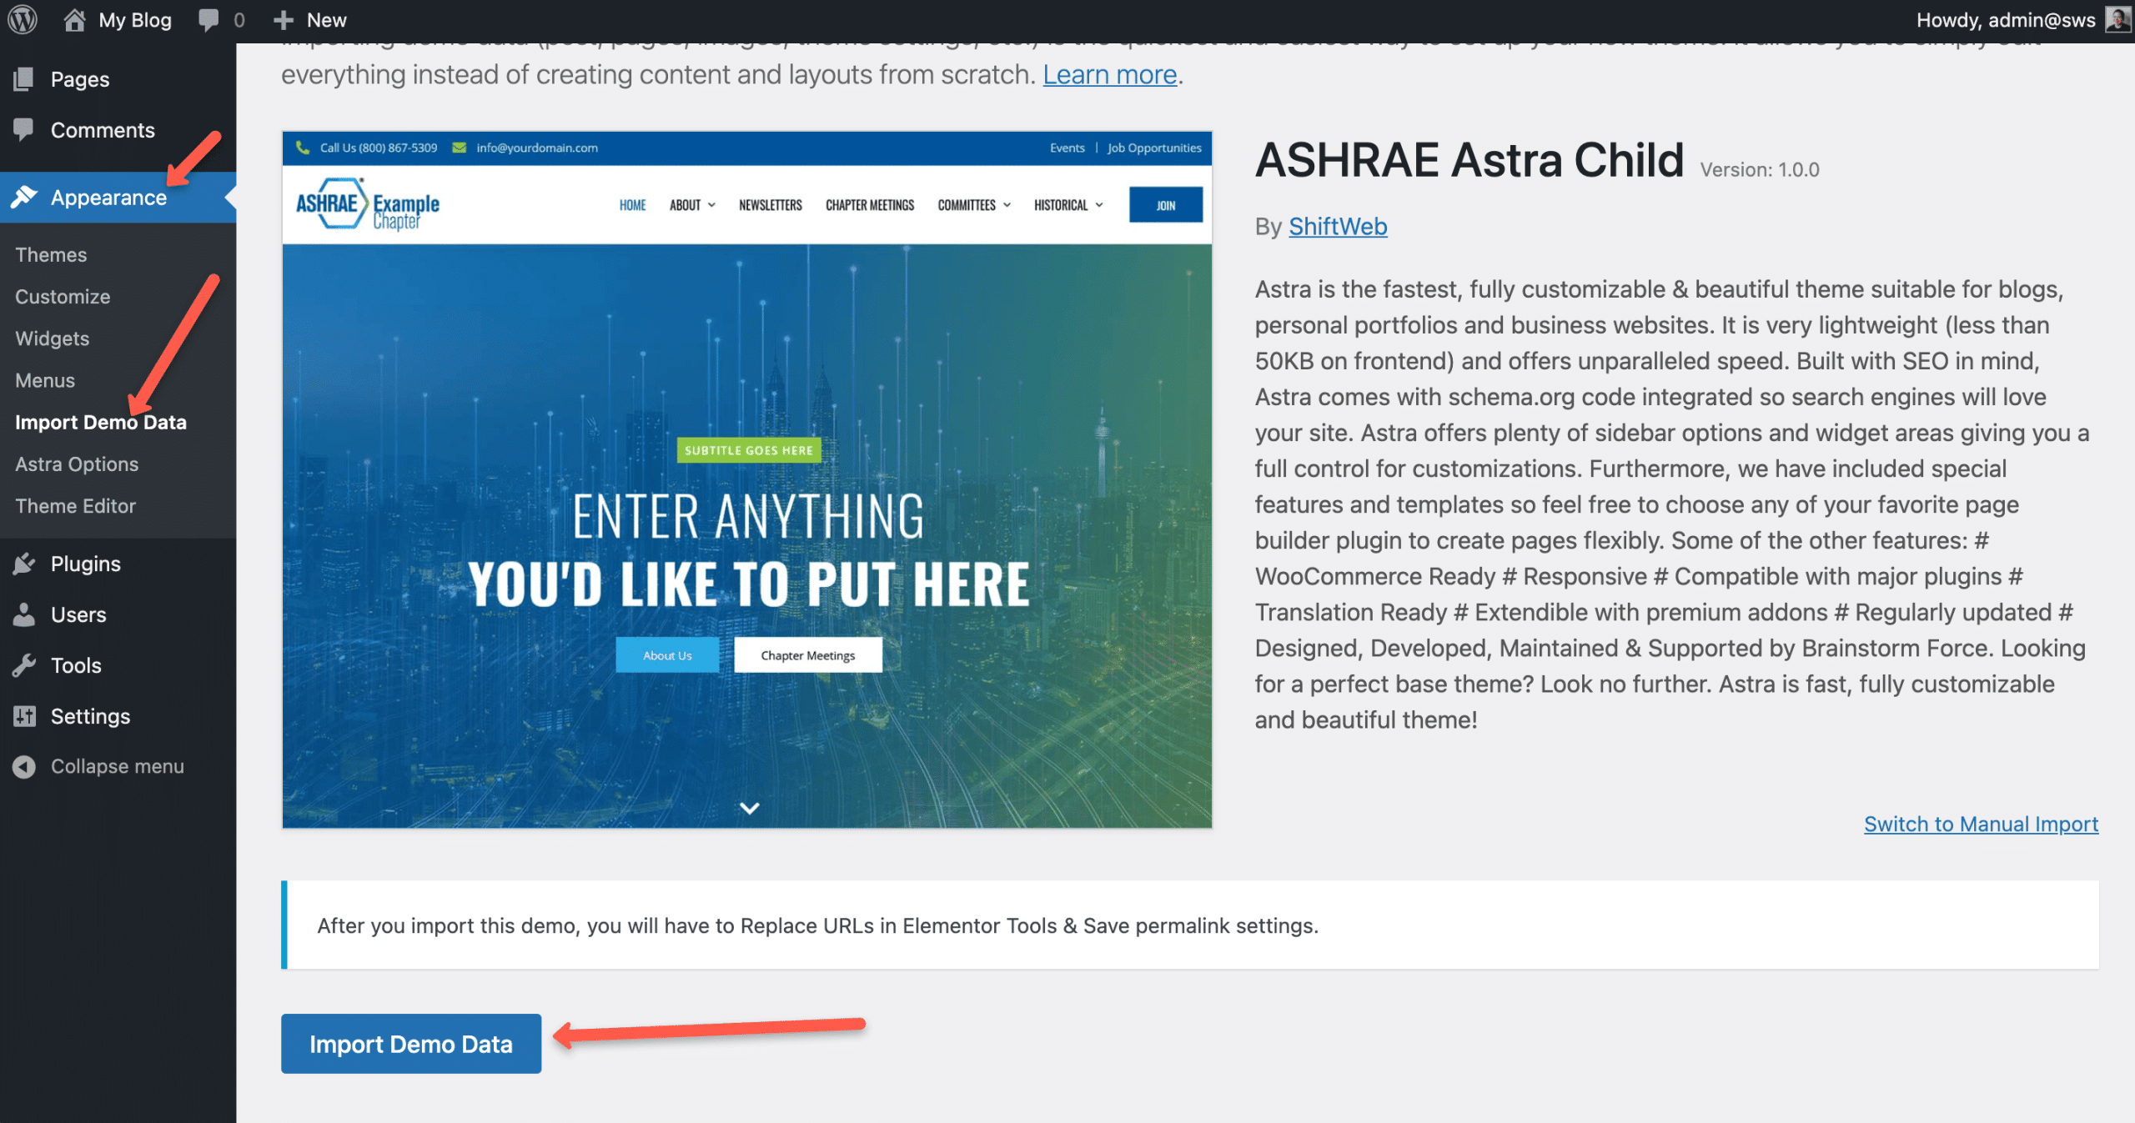The image size is (2135, 1123).
Task: Open Pages from the sidebar
Action: coord(79,79)
